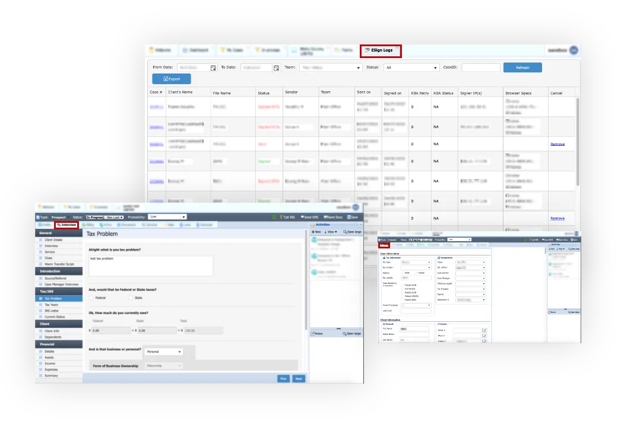Click the CaseID input field

click(x=481, y=68)
